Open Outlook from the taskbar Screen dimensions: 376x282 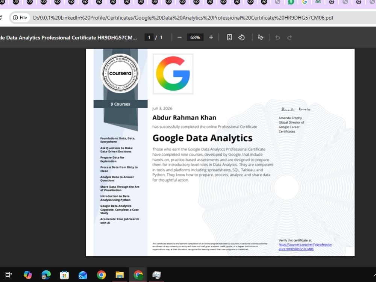83,275
